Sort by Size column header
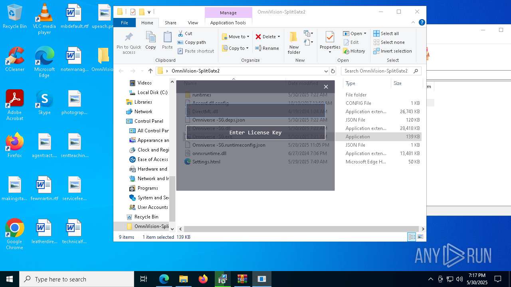Viewport: 511px width, 287px height. coord(406,83)
